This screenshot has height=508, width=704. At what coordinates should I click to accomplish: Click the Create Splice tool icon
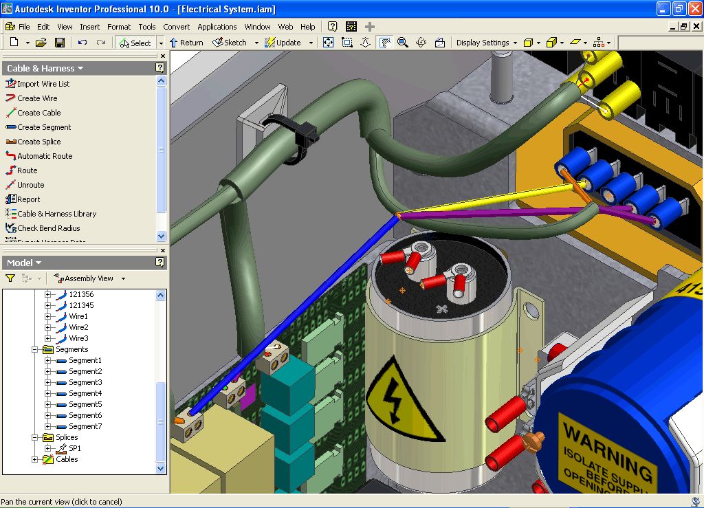(x=11, y=142)
